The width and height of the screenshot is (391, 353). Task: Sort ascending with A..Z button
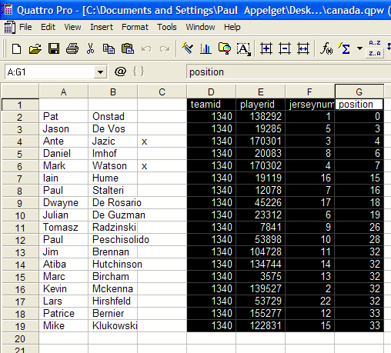375,43
